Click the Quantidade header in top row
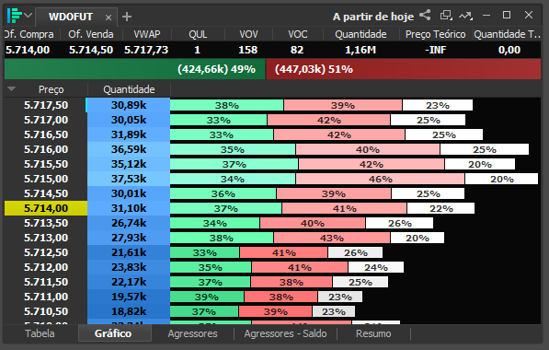The image size is (549, 350). point(360,34)
